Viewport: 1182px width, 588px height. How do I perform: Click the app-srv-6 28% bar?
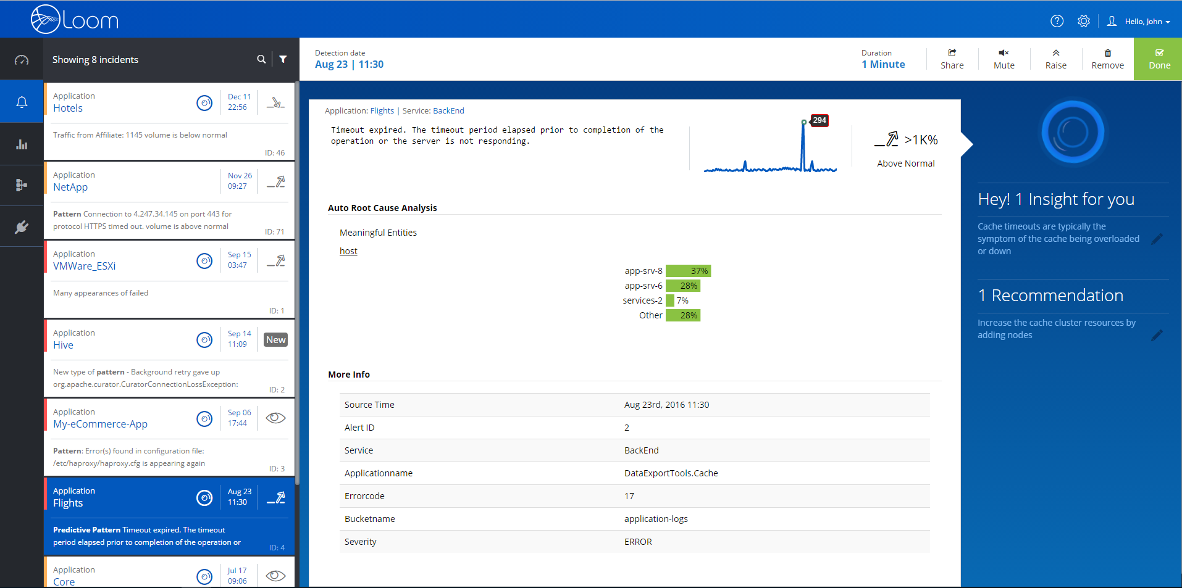coord(683,286)
